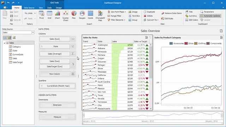Toggle grouped fields view in field list
Screen dimensions: 226x127
[x=5, y=38]
